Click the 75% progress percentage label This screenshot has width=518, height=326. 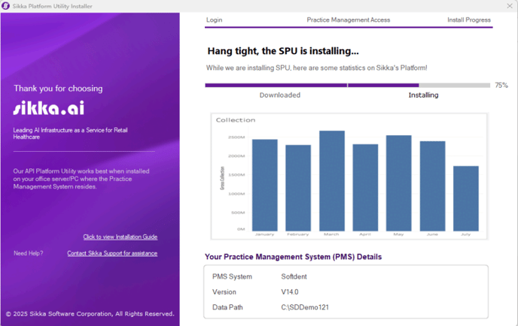tap(501, 86)
